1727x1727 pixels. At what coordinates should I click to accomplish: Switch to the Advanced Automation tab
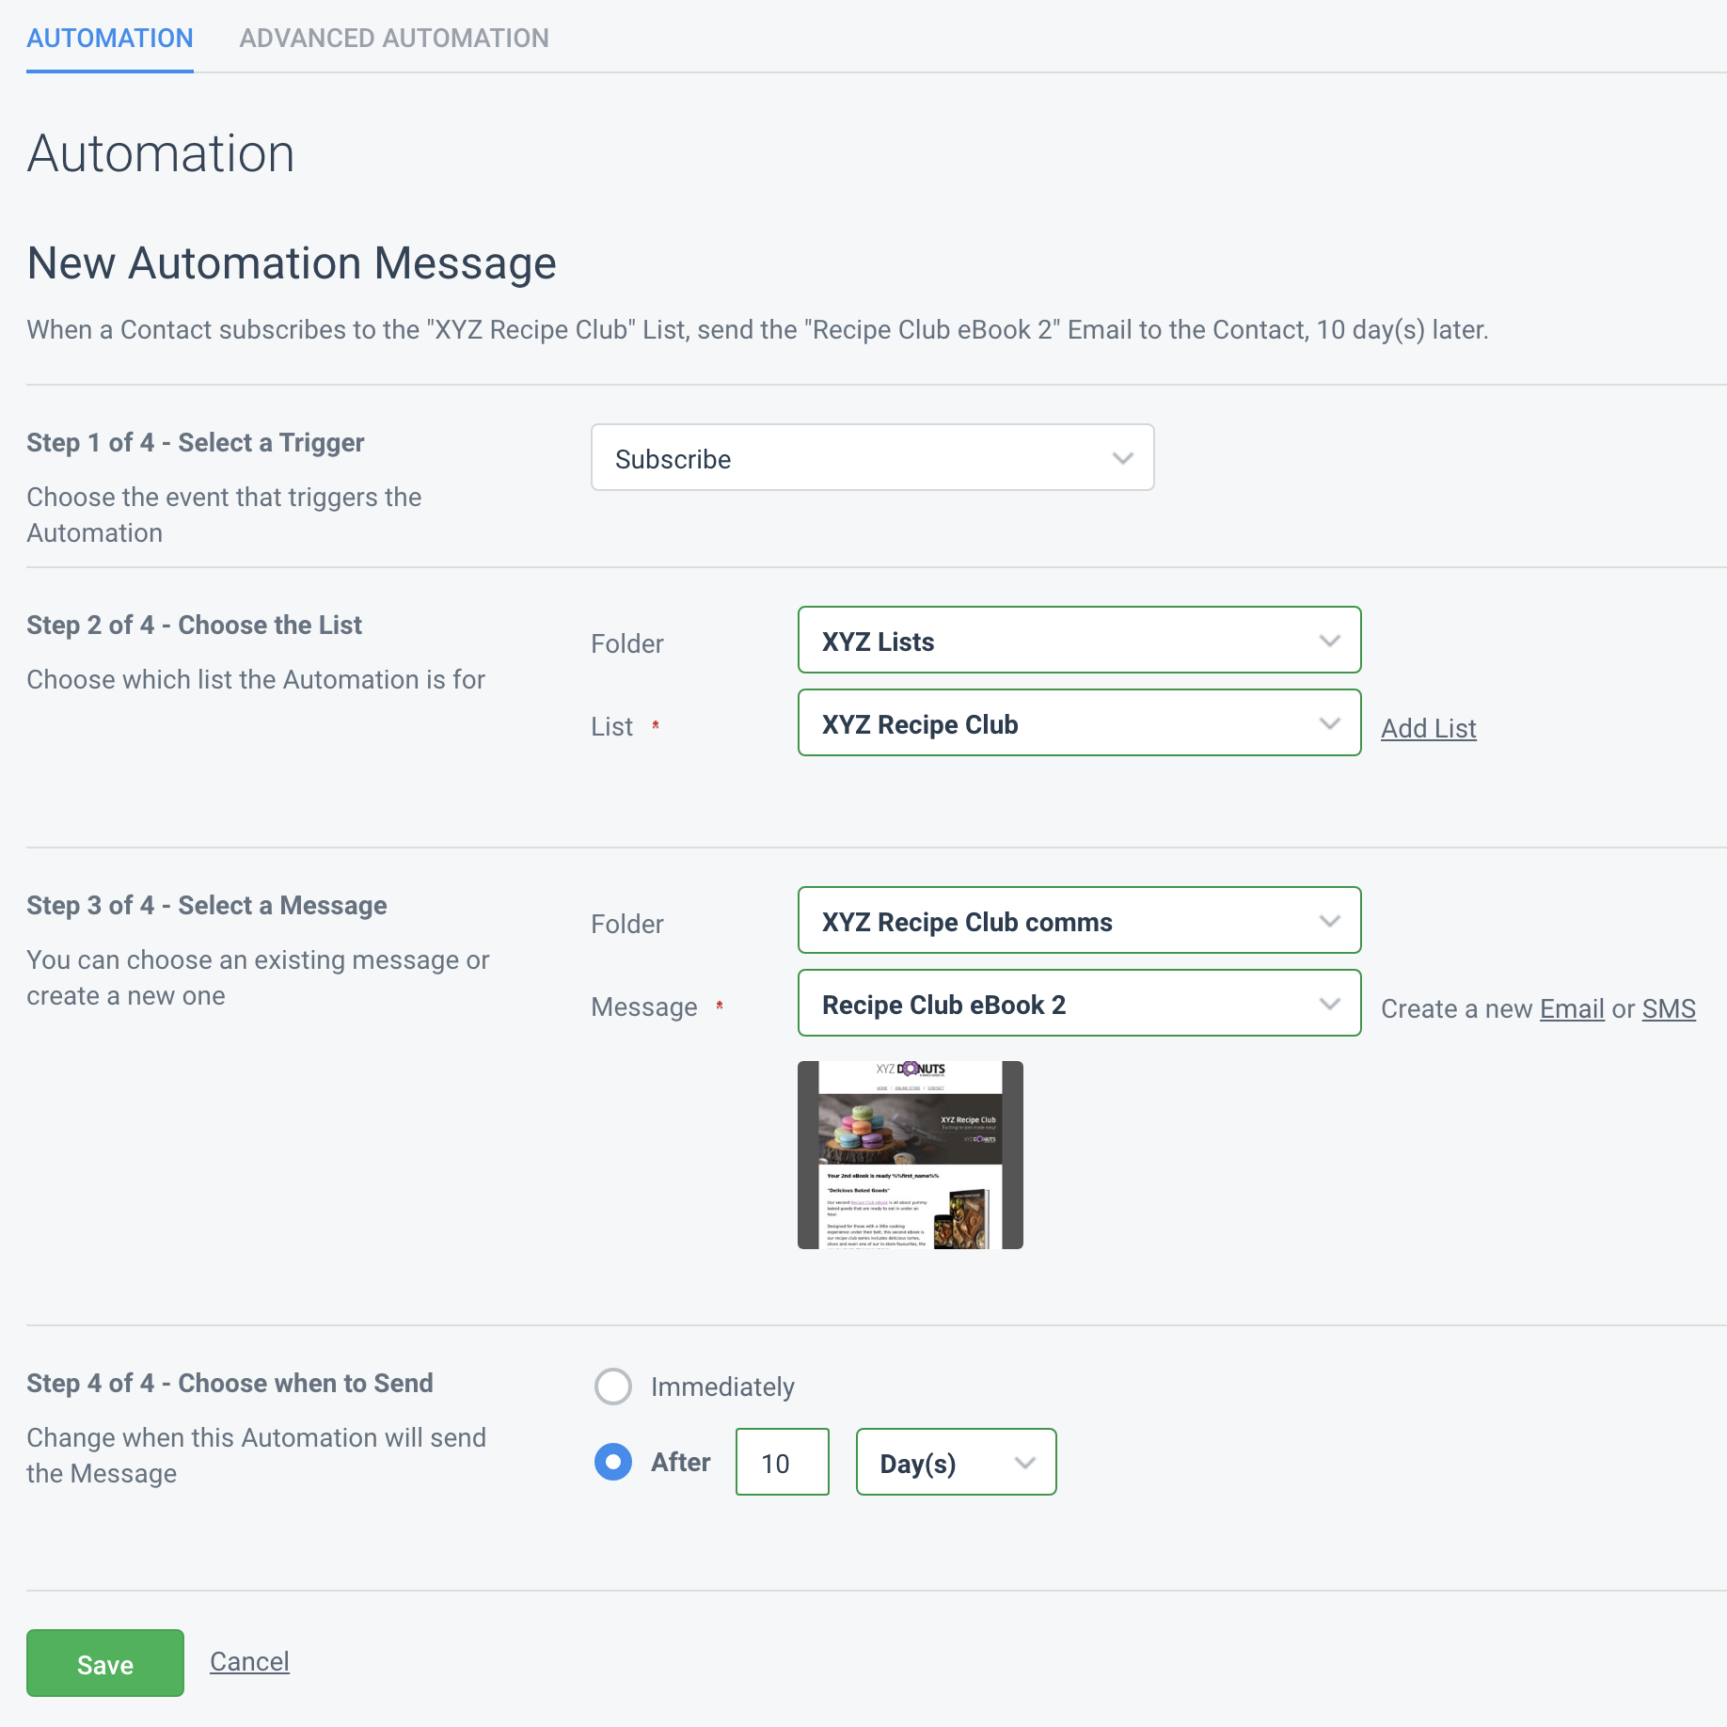[394, 39]
